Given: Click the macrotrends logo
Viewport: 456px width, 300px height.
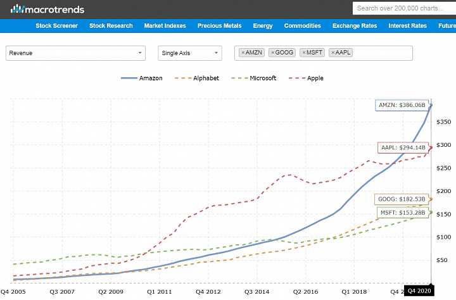Looking at the screenshot, I should [x=47, y=9].
